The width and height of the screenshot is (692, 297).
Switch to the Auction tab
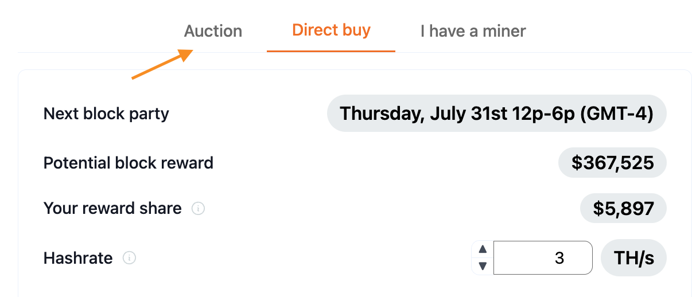coord(213,31)
